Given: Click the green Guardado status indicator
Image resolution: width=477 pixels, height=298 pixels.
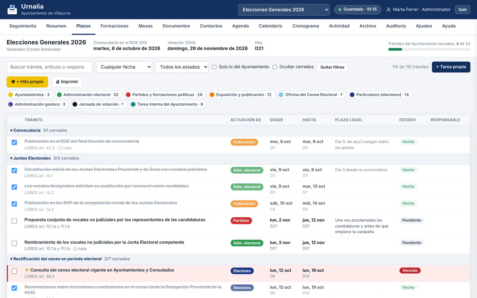Looking at the screenshot, I should click(x=357, y=10).
